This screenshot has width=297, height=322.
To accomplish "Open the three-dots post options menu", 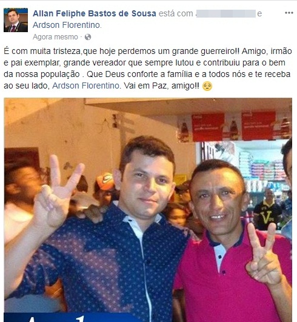I will [289, 13].
